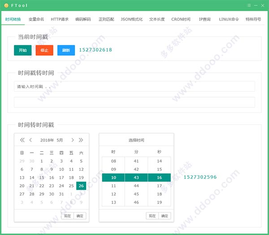Go to previous year in calendar
269x235 pixels.
tap(22, 140)
